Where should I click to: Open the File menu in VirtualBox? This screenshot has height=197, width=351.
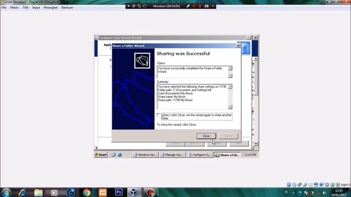[4, 7]
